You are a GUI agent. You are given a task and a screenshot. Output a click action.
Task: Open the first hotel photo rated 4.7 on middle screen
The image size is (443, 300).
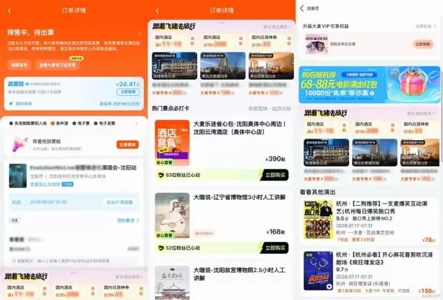[174, 66]
